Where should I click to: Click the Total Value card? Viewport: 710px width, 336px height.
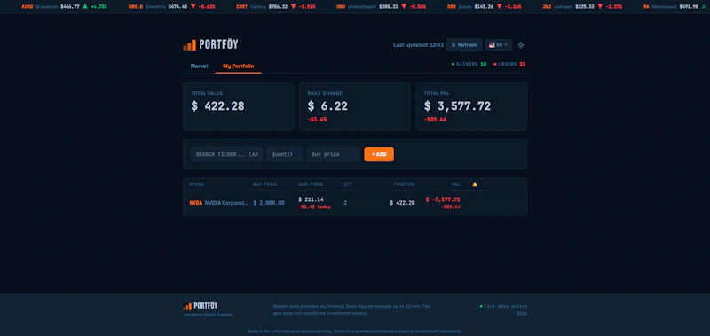click(239, 106)
